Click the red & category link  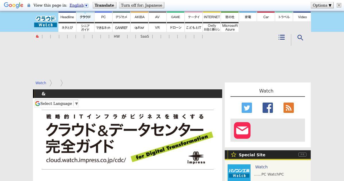click(37, 36)
